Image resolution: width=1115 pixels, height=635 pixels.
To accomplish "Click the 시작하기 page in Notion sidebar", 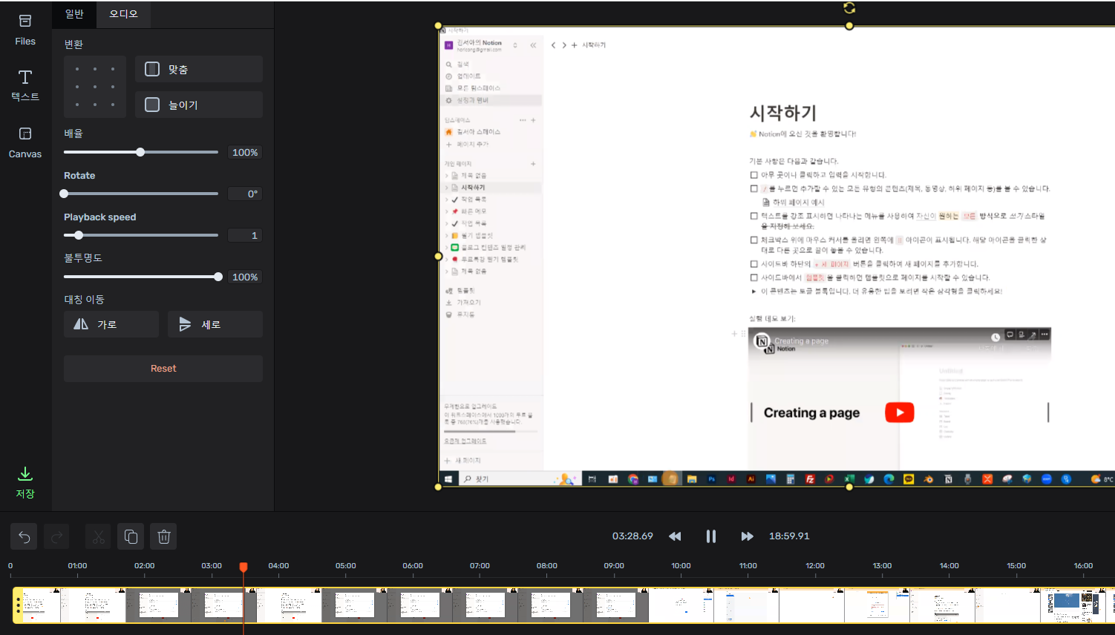I will [x=473, y=188].
